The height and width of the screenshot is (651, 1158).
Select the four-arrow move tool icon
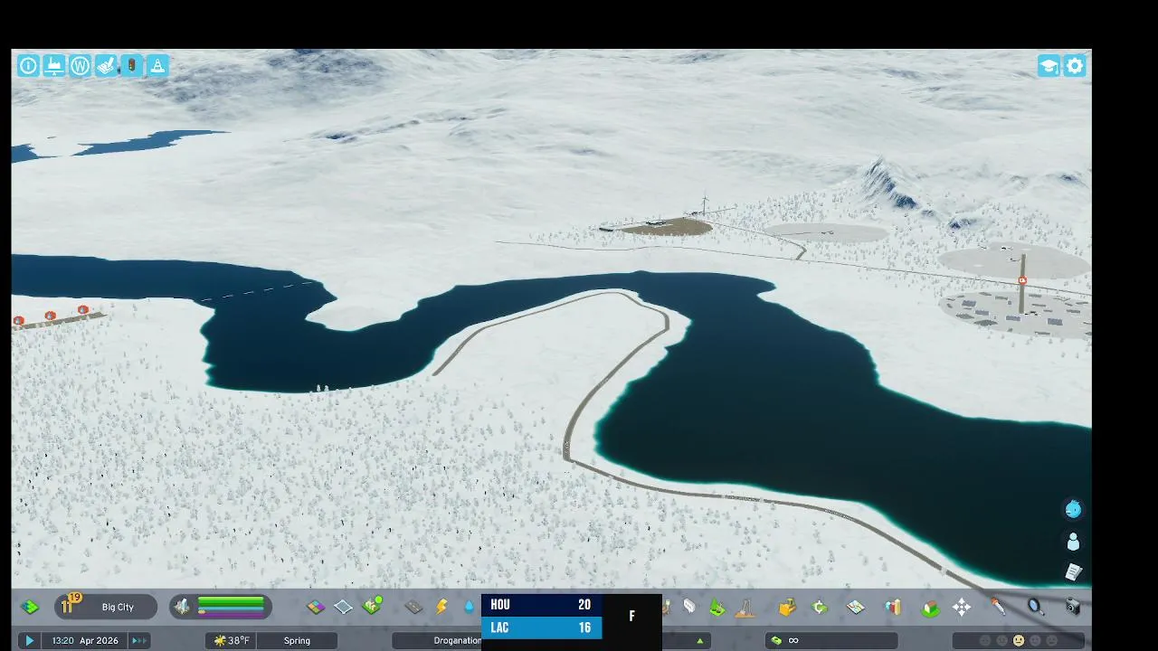(x=962, y=608)
